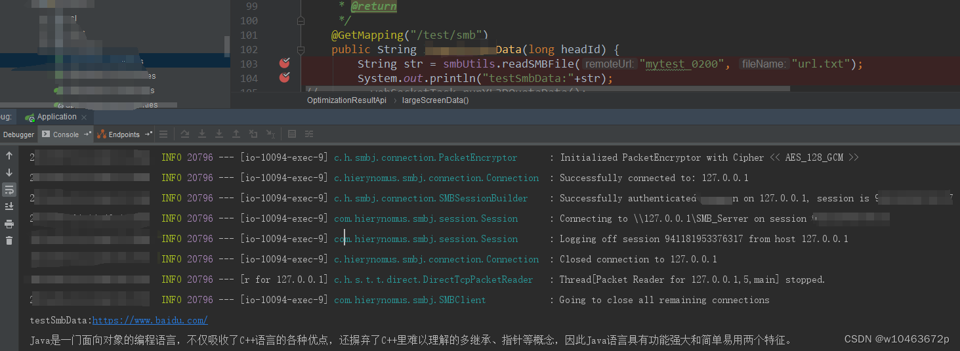The width and height of the screenshot is (960, 351).
Task: Click the "url.txt" string argument
Action: point(821,64)
